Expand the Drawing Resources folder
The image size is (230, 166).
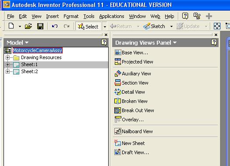tap(7, 57)
